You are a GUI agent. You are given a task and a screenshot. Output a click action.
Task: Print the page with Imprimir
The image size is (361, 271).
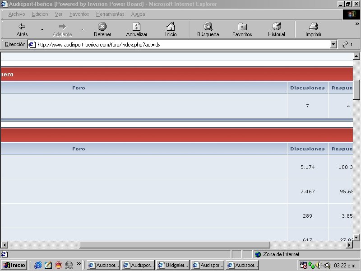[313, 29]
